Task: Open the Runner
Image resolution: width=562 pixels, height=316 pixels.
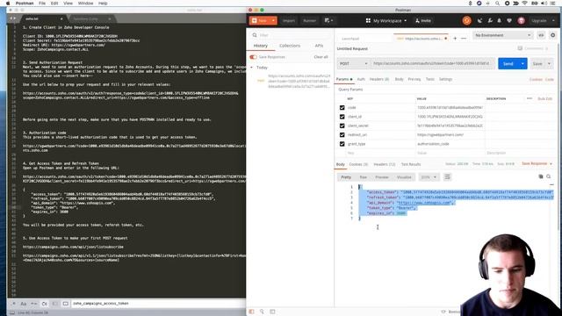Action: click(309, 21)
